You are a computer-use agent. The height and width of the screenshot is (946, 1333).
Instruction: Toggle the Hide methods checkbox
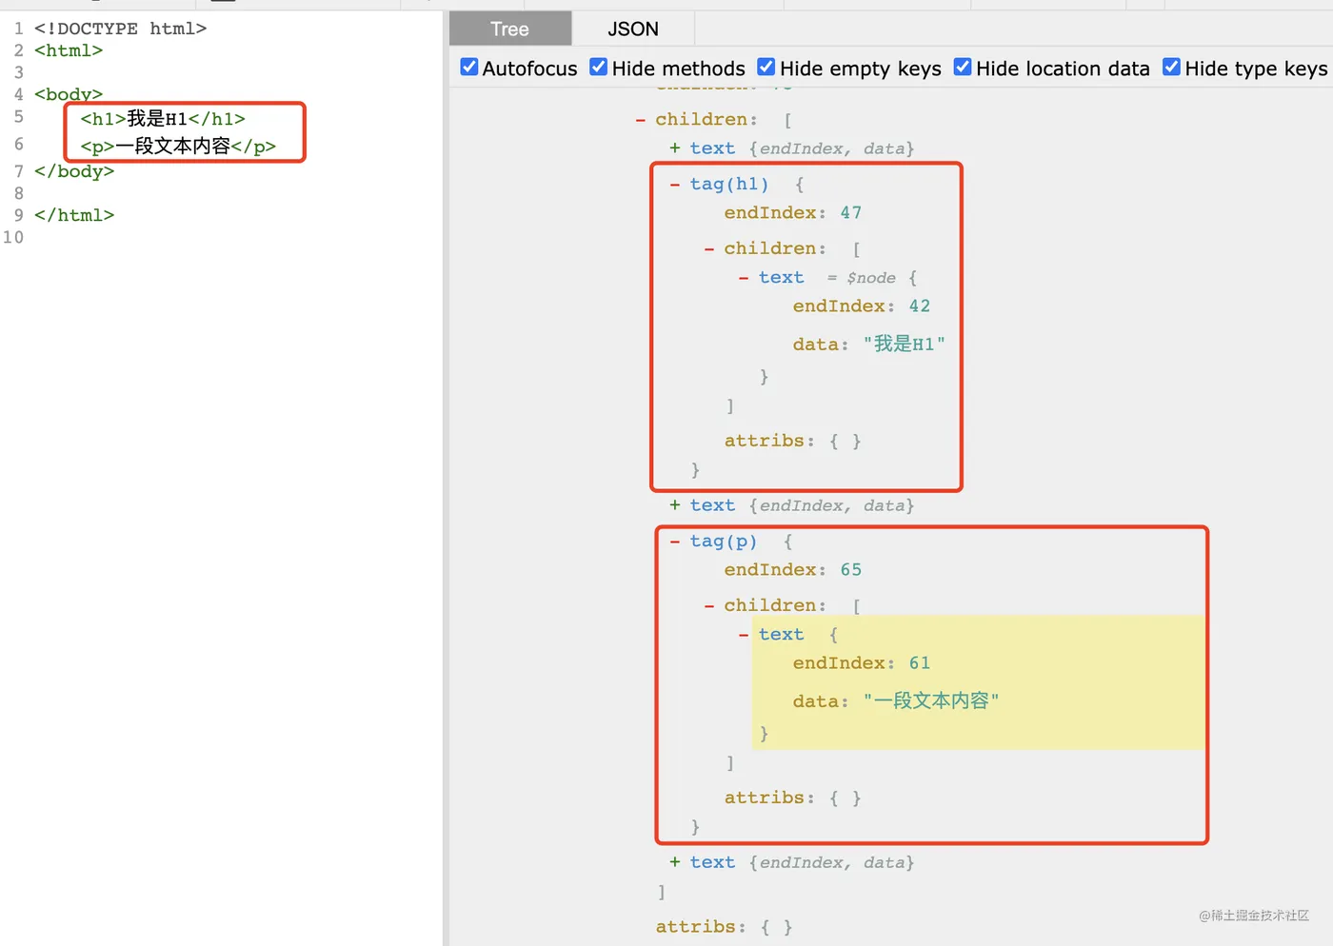pos(599,67)
